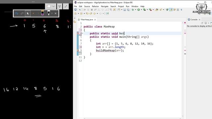Screen dimensions: 212x119
Task: Click the Save icon in Eclipse toolbar
Action: point(125,10)
